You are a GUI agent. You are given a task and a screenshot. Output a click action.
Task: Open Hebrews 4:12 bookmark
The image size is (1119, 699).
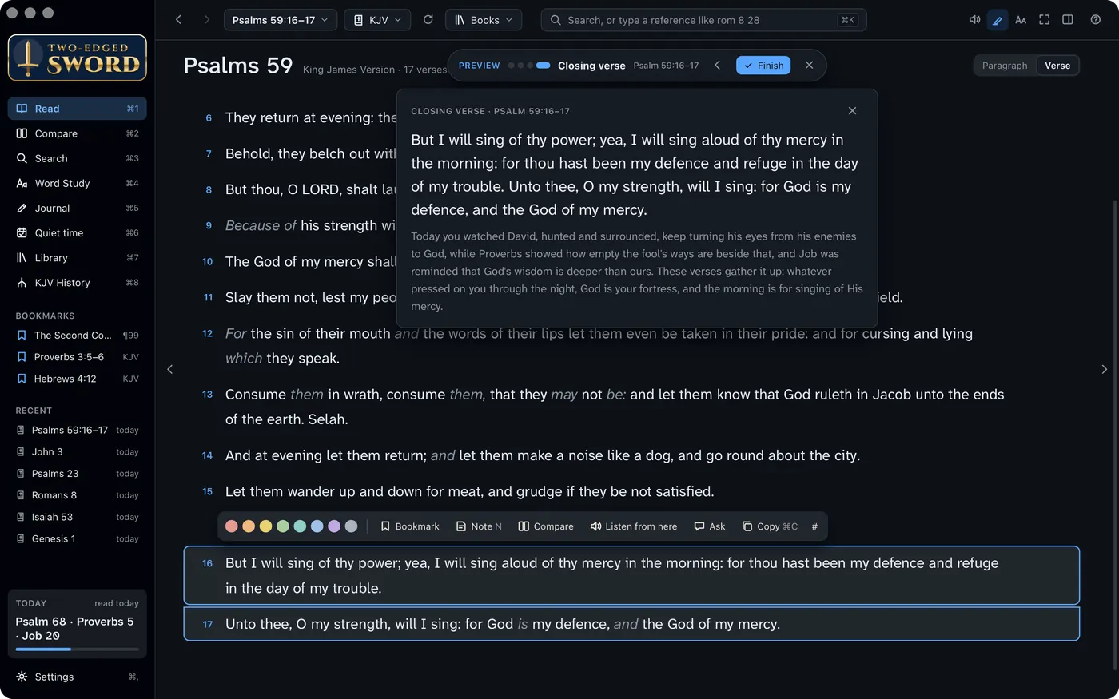pos(78,379)
